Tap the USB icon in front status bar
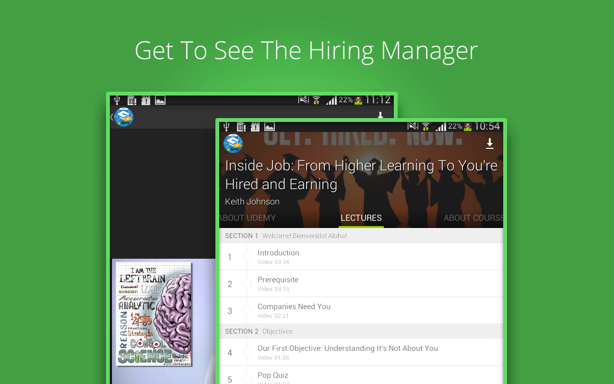 pos(226,127)
